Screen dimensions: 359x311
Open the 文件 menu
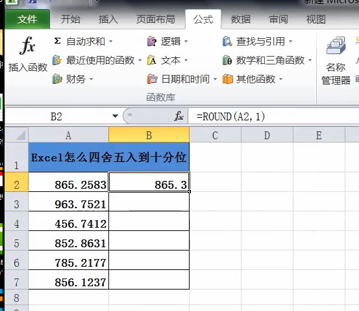[27, 20]
